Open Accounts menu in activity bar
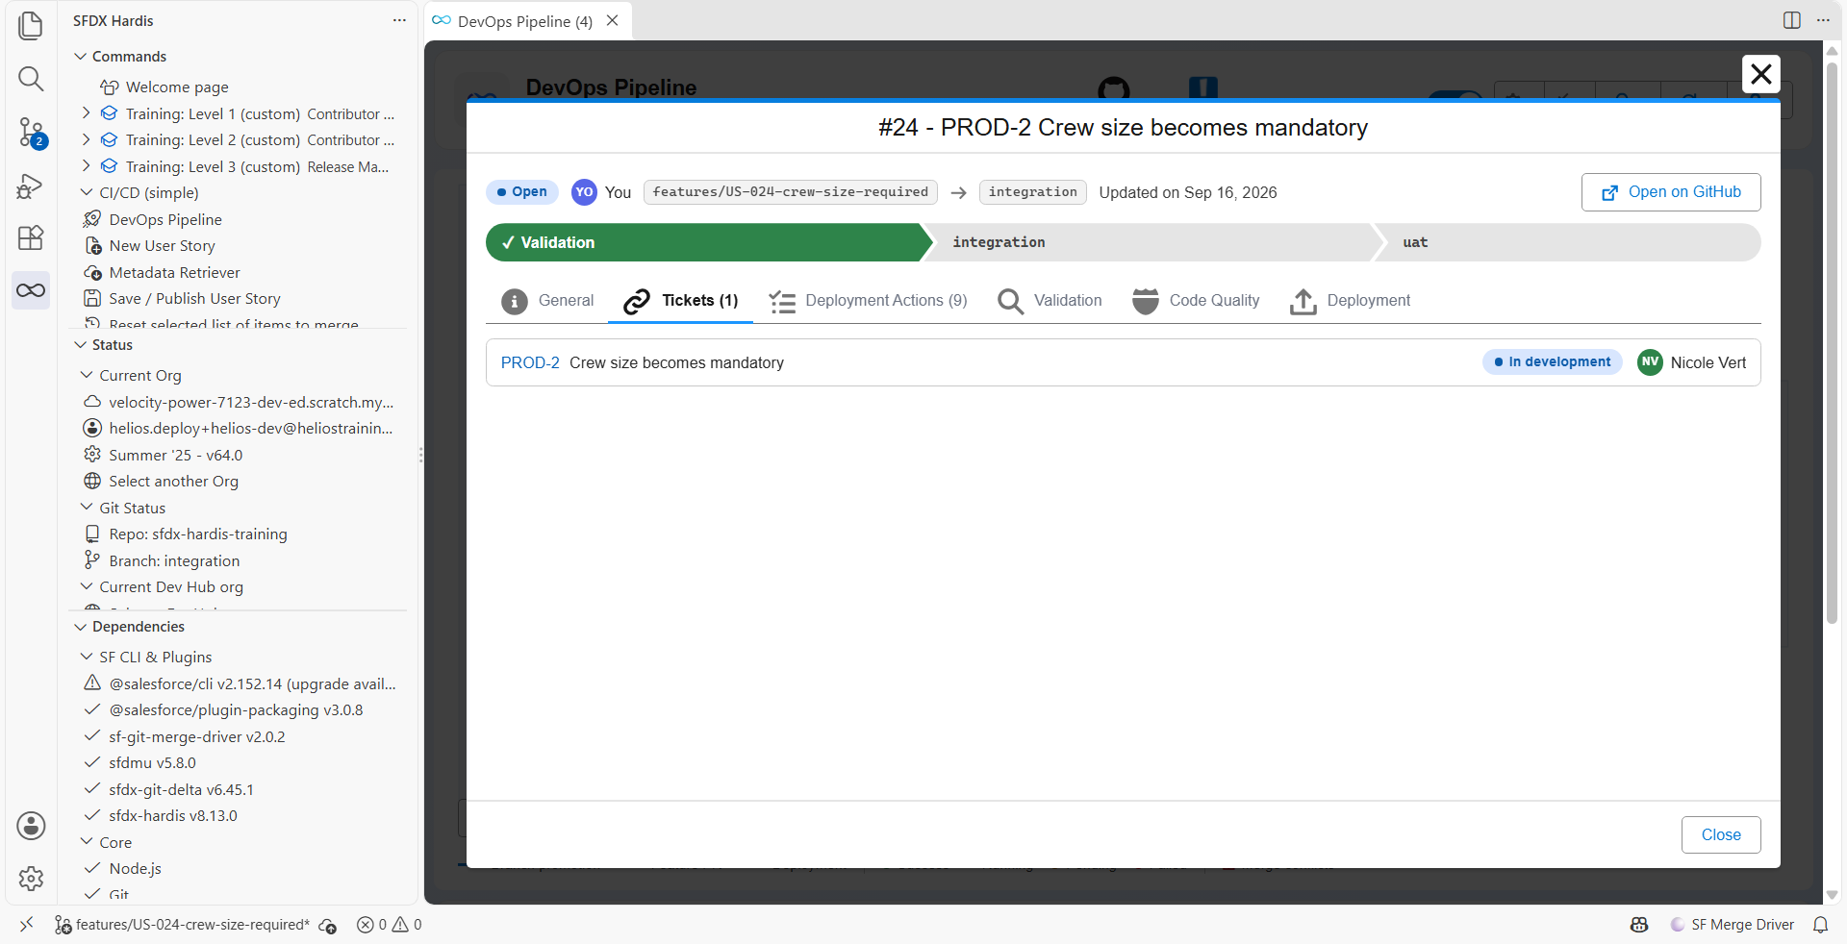Image resolution: width=1847 pixels, height=944 pixels. 31,825
